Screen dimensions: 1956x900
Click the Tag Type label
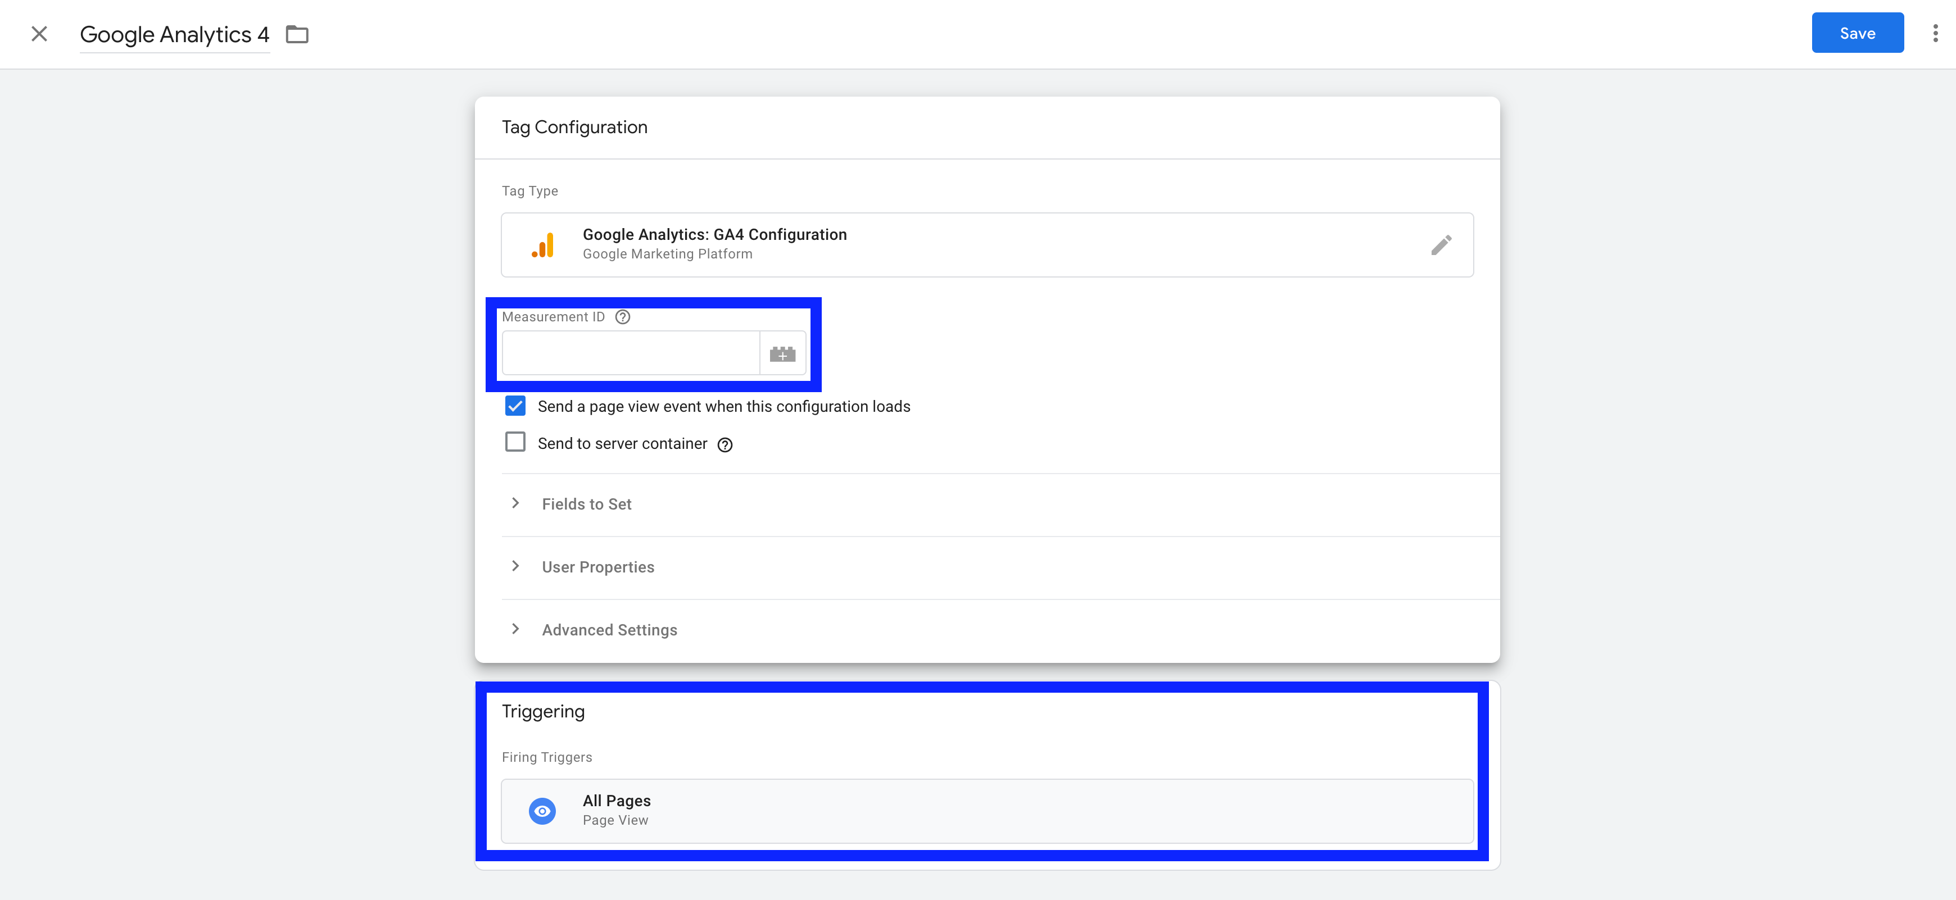point(530,191)
